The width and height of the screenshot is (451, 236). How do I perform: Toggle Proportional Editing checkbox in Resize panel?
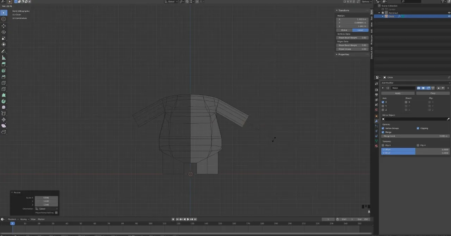[56, 213]
